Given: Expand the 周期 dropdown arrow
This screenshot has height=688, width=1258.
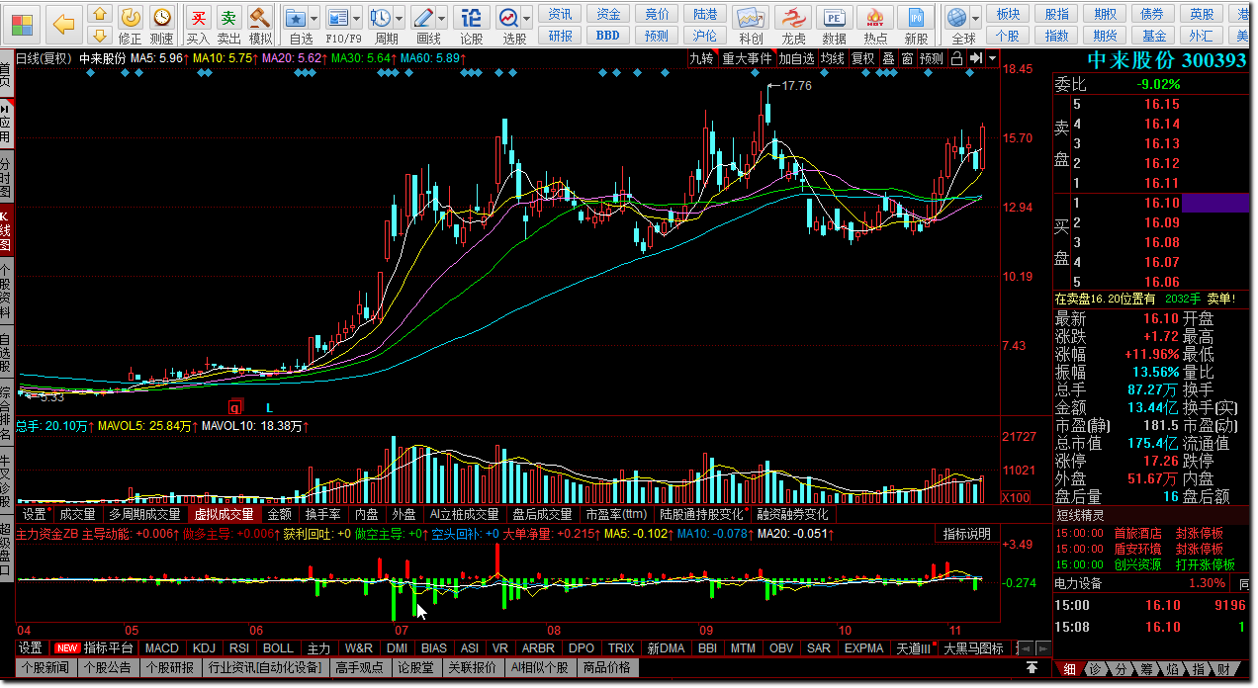Looking at the screenshot, I should pyautogui.click(x=400, y=19).
